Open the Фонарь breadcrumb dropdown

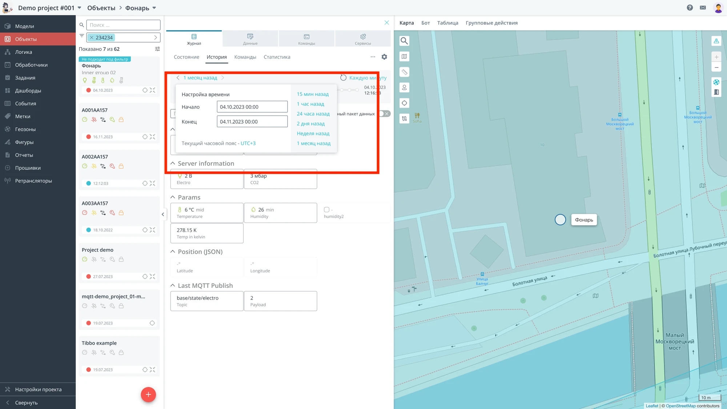154,8
